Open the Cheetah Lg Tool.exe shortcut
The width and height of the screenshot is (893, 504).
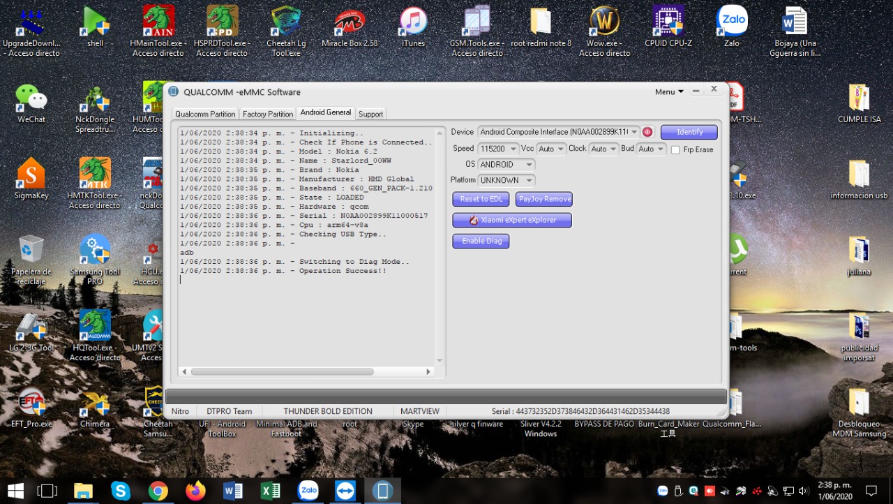click(x=286, y=31)
